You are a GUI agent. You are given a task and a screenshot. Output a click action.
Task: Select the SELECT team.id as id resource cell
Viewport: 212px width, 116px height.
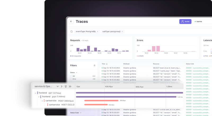click(167, 68)
